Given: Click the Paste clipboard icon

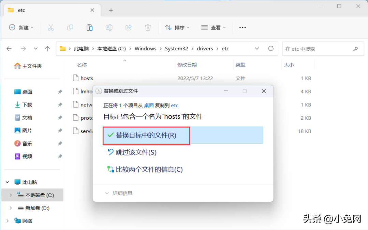Looking at the screenshot, I should pyautogui.click(x=90, y=28).
